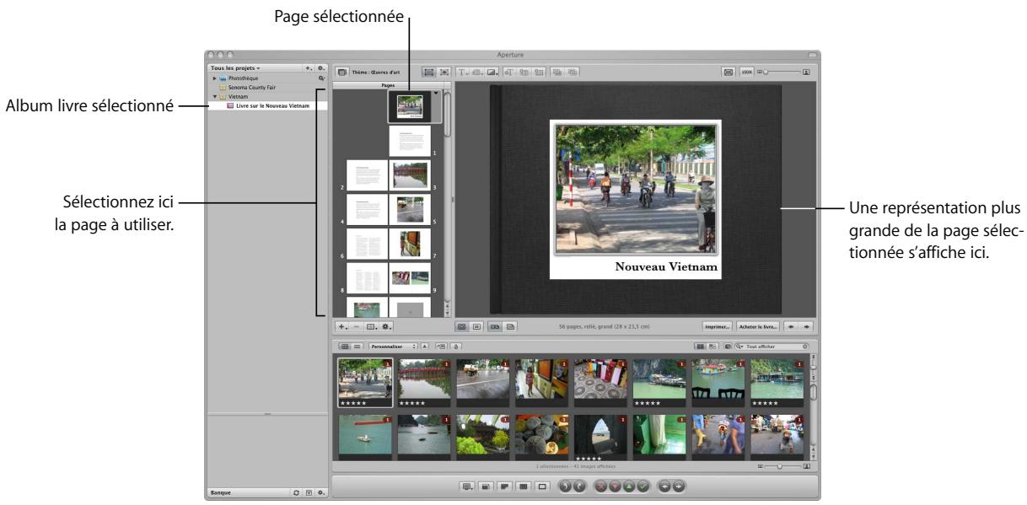Toggle the show unplaced images button

coord(712,346)
